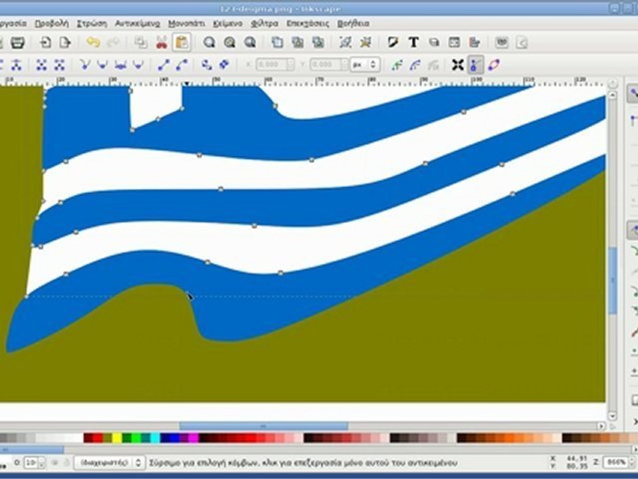Open the Fill and Stroke dialog icon
This screenshot has height=479, width=638.
point(393,43)
